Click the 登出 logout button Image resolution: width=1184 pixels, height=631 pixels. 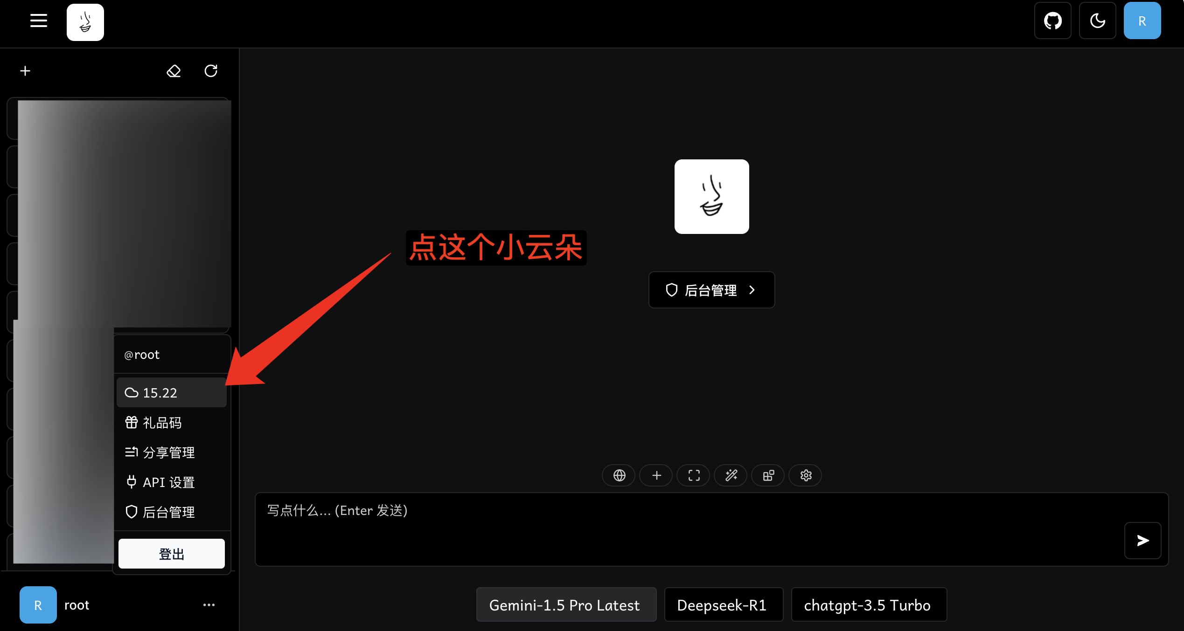coord(172,554)
